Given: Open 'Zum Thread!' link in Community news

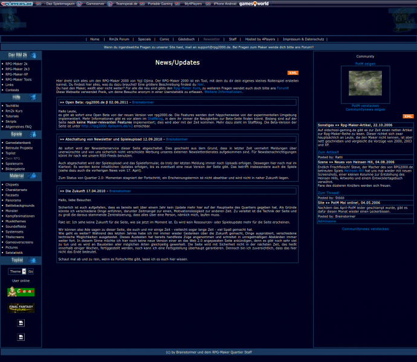Looking at the screenshot, I should (x=328, y=193).
